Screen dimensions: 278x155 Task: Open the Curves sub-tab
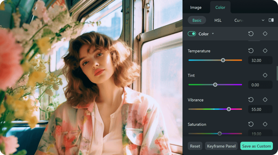tap(239, 20)
